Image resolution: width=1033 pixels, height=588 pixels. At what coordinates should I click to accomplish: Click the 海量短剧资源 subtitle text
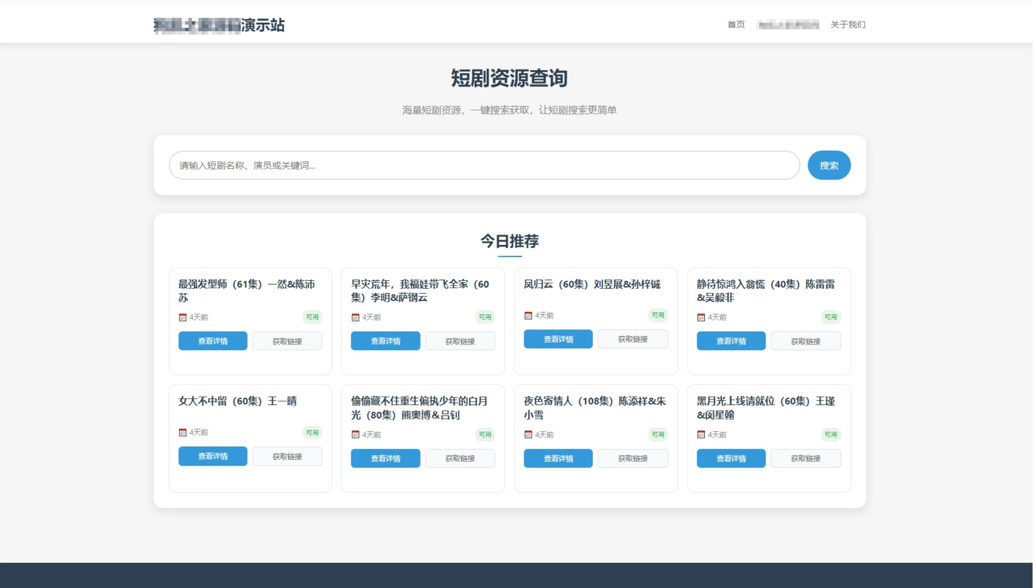509,110
